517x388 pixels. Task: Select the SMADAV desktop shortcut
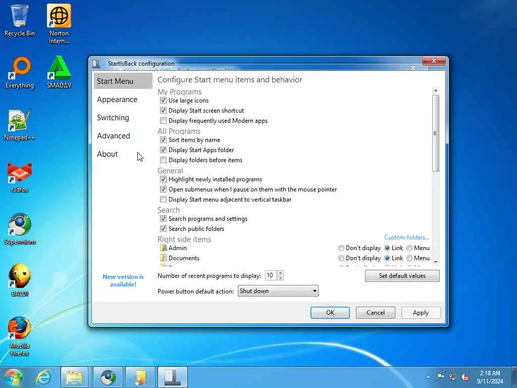(59, 73)
